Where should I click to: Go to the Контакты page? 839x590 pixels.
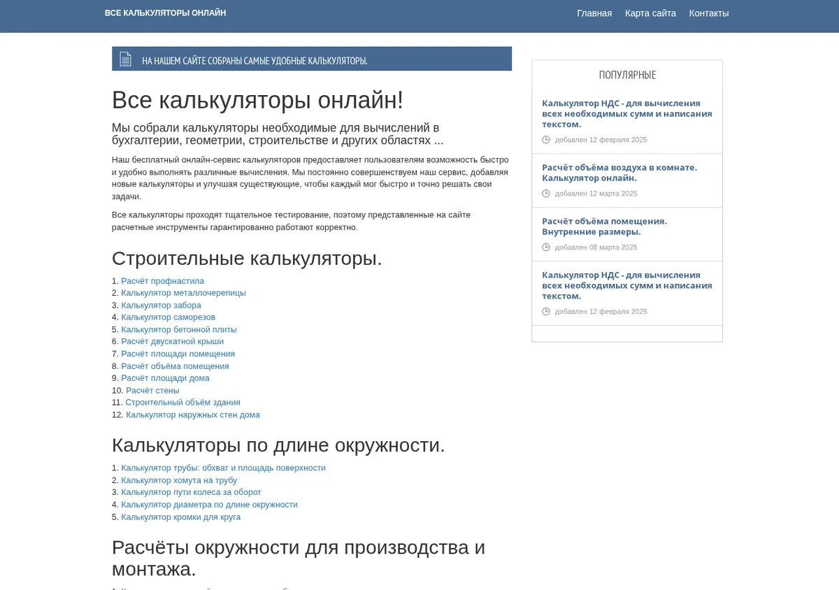pyautogui.click(x=709, y=13)
